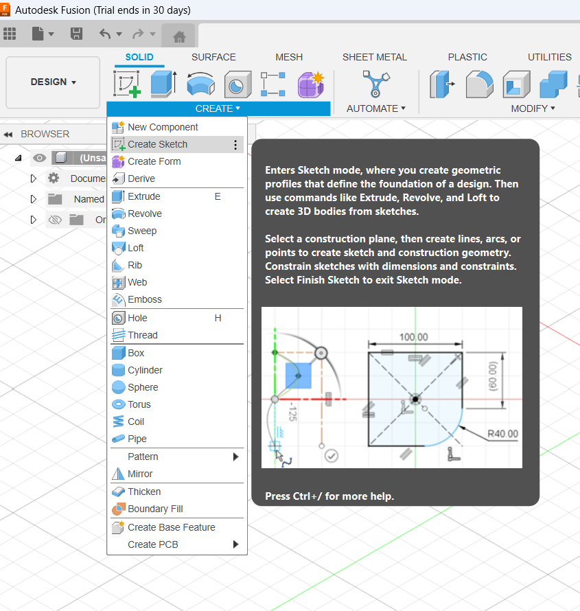Select Create Sketch menu entry
This screenshot has width=580, height=611.
pyautogui.click(x=177, y=145)
